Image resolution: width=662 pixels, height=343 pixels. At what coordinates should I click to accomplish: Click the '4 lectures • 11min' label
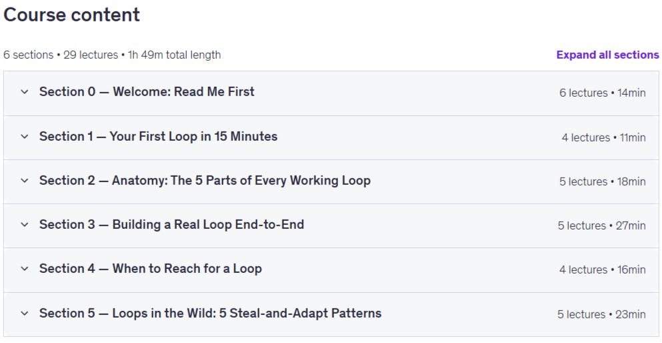(604, 137)
